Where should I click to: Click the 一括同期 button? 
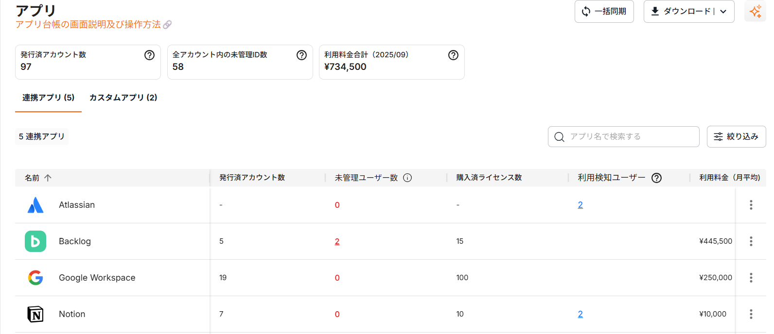click(x=604, y=12)
